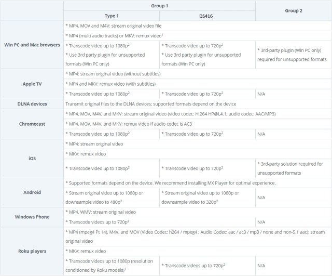Click the Group 1 column header
332x276 pixels.
click(x=159, y=6)
